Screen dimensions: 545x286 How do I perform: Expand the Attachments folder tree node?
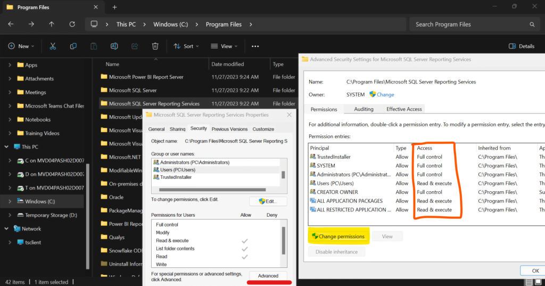point(10,79)
